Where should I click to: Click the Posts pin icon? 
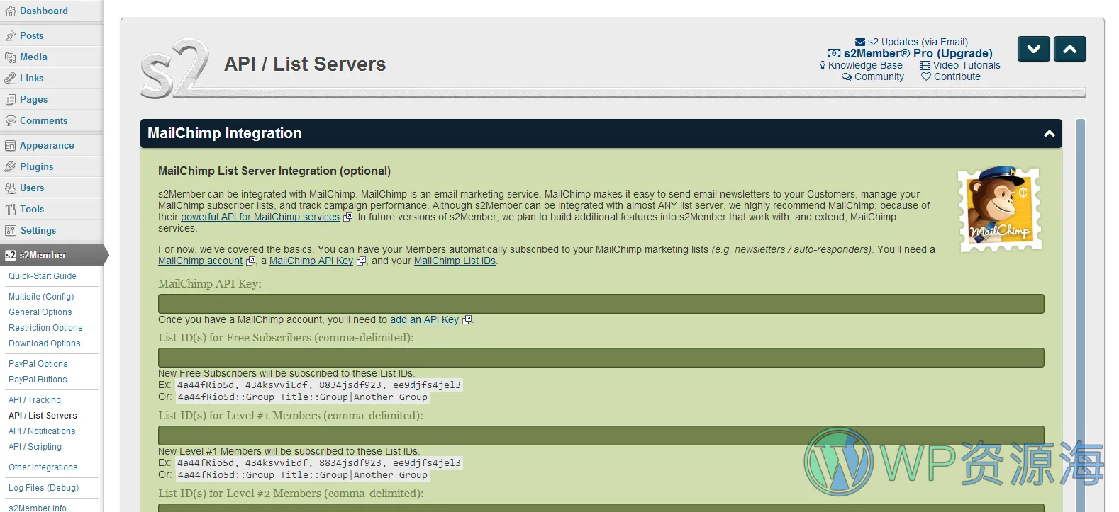(11, 35)
